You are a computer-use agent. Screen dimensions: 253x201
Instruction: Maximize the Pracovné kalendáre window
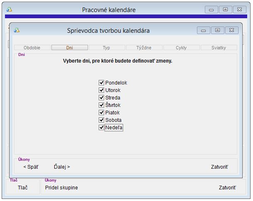(x=225, y=10)
